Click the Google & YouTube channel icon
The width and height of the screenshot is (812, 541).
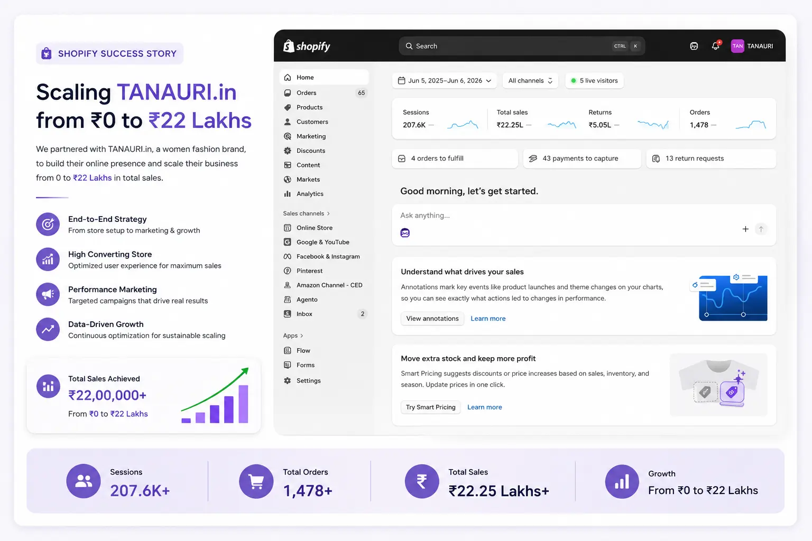click(288, 242)
